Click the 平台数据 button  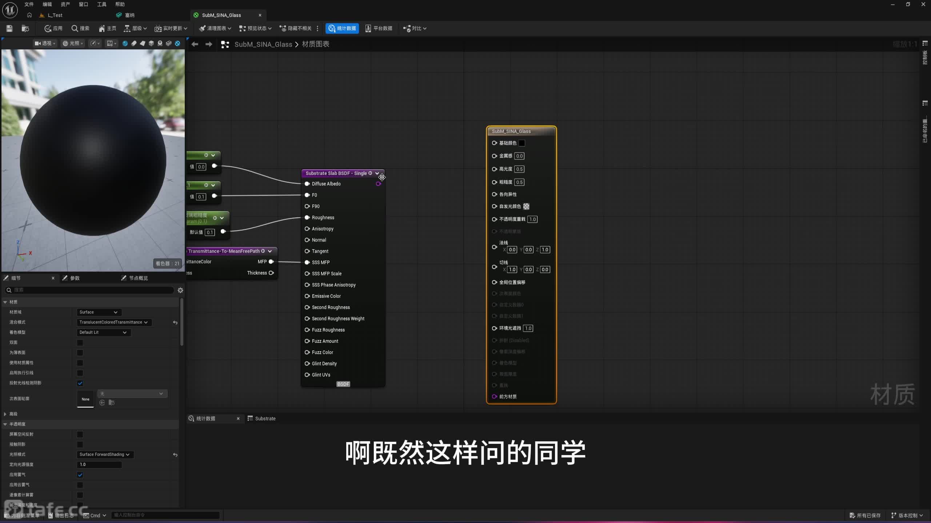coord(379,28)
